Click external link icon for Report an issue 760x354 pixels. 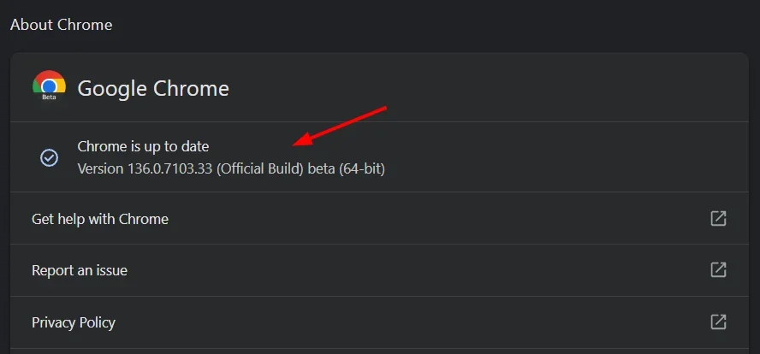(x=718, y=270)
